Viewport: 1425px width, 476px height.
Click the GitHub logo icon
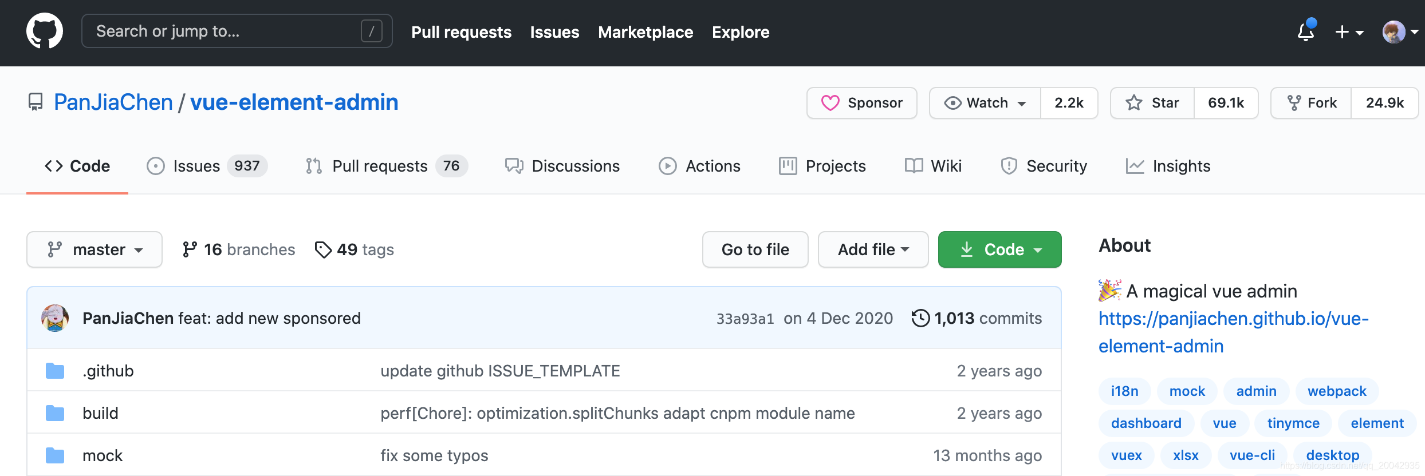point(45,31)
